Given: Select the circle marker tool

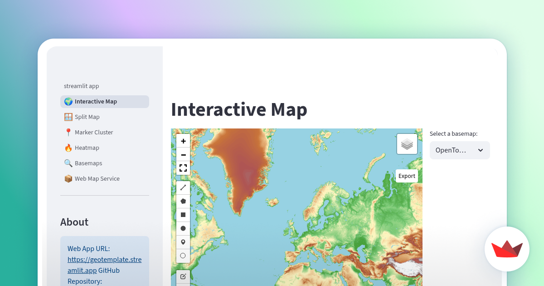Looking at the screenshot, I should coord(183,255).
